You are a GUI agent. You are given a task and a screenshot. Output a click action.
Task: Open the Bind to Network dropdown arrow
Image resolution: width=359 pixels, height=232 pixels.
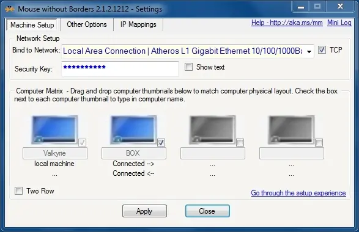point(309,51)
